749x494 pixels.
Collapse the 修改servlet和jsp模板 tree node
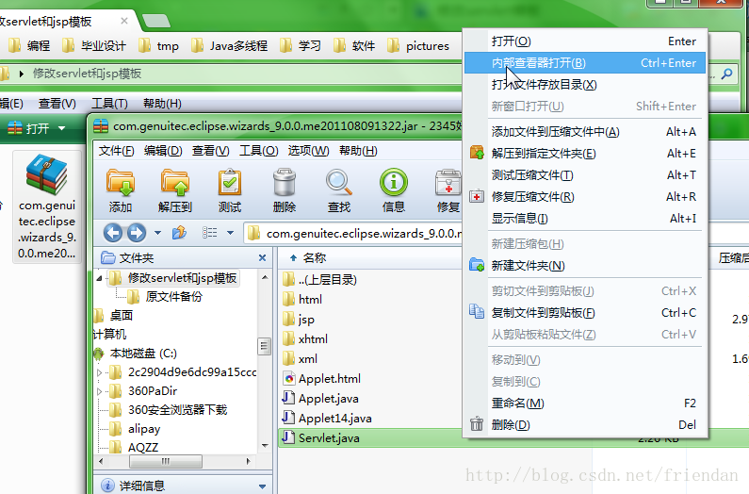click(x=99, y=278)
